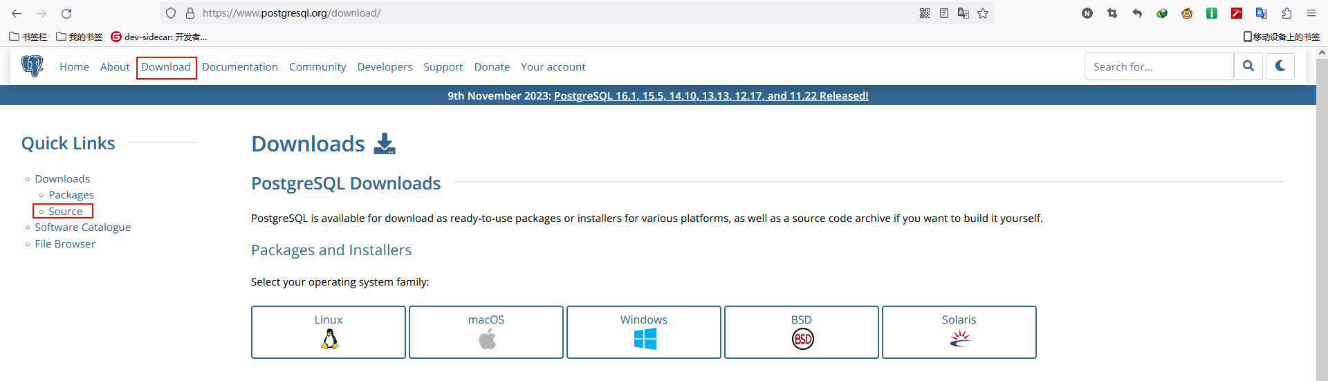Open the Source quick link
The width and height of the screenshot is (1328, 381).
[x=66, y=211]
